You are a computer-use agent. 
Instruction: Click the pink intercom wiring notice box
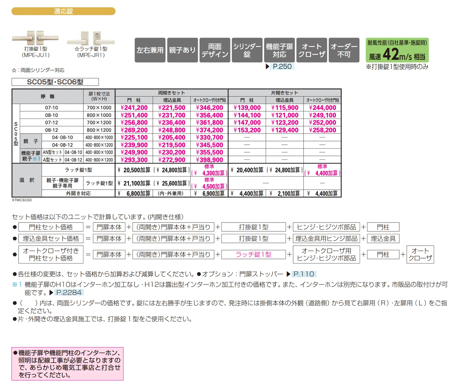click(67, 364)
